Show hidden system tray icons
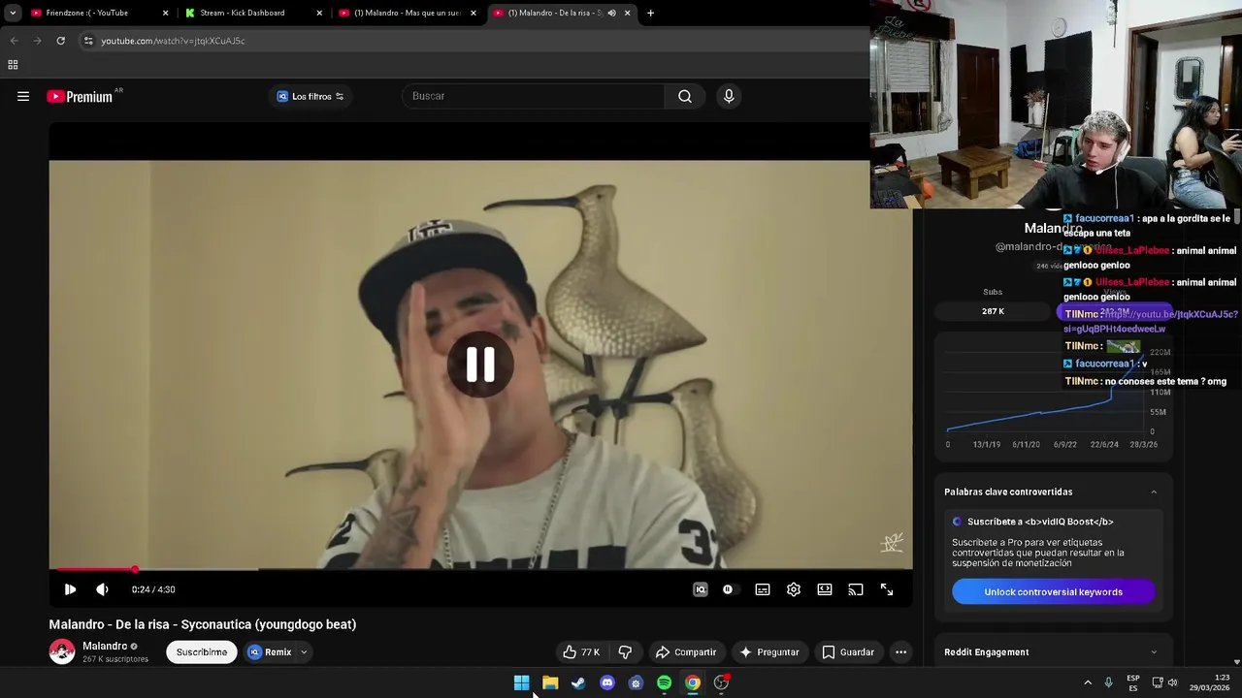The width and height of the screenshot is (1242, 698). click(1088, 682)
